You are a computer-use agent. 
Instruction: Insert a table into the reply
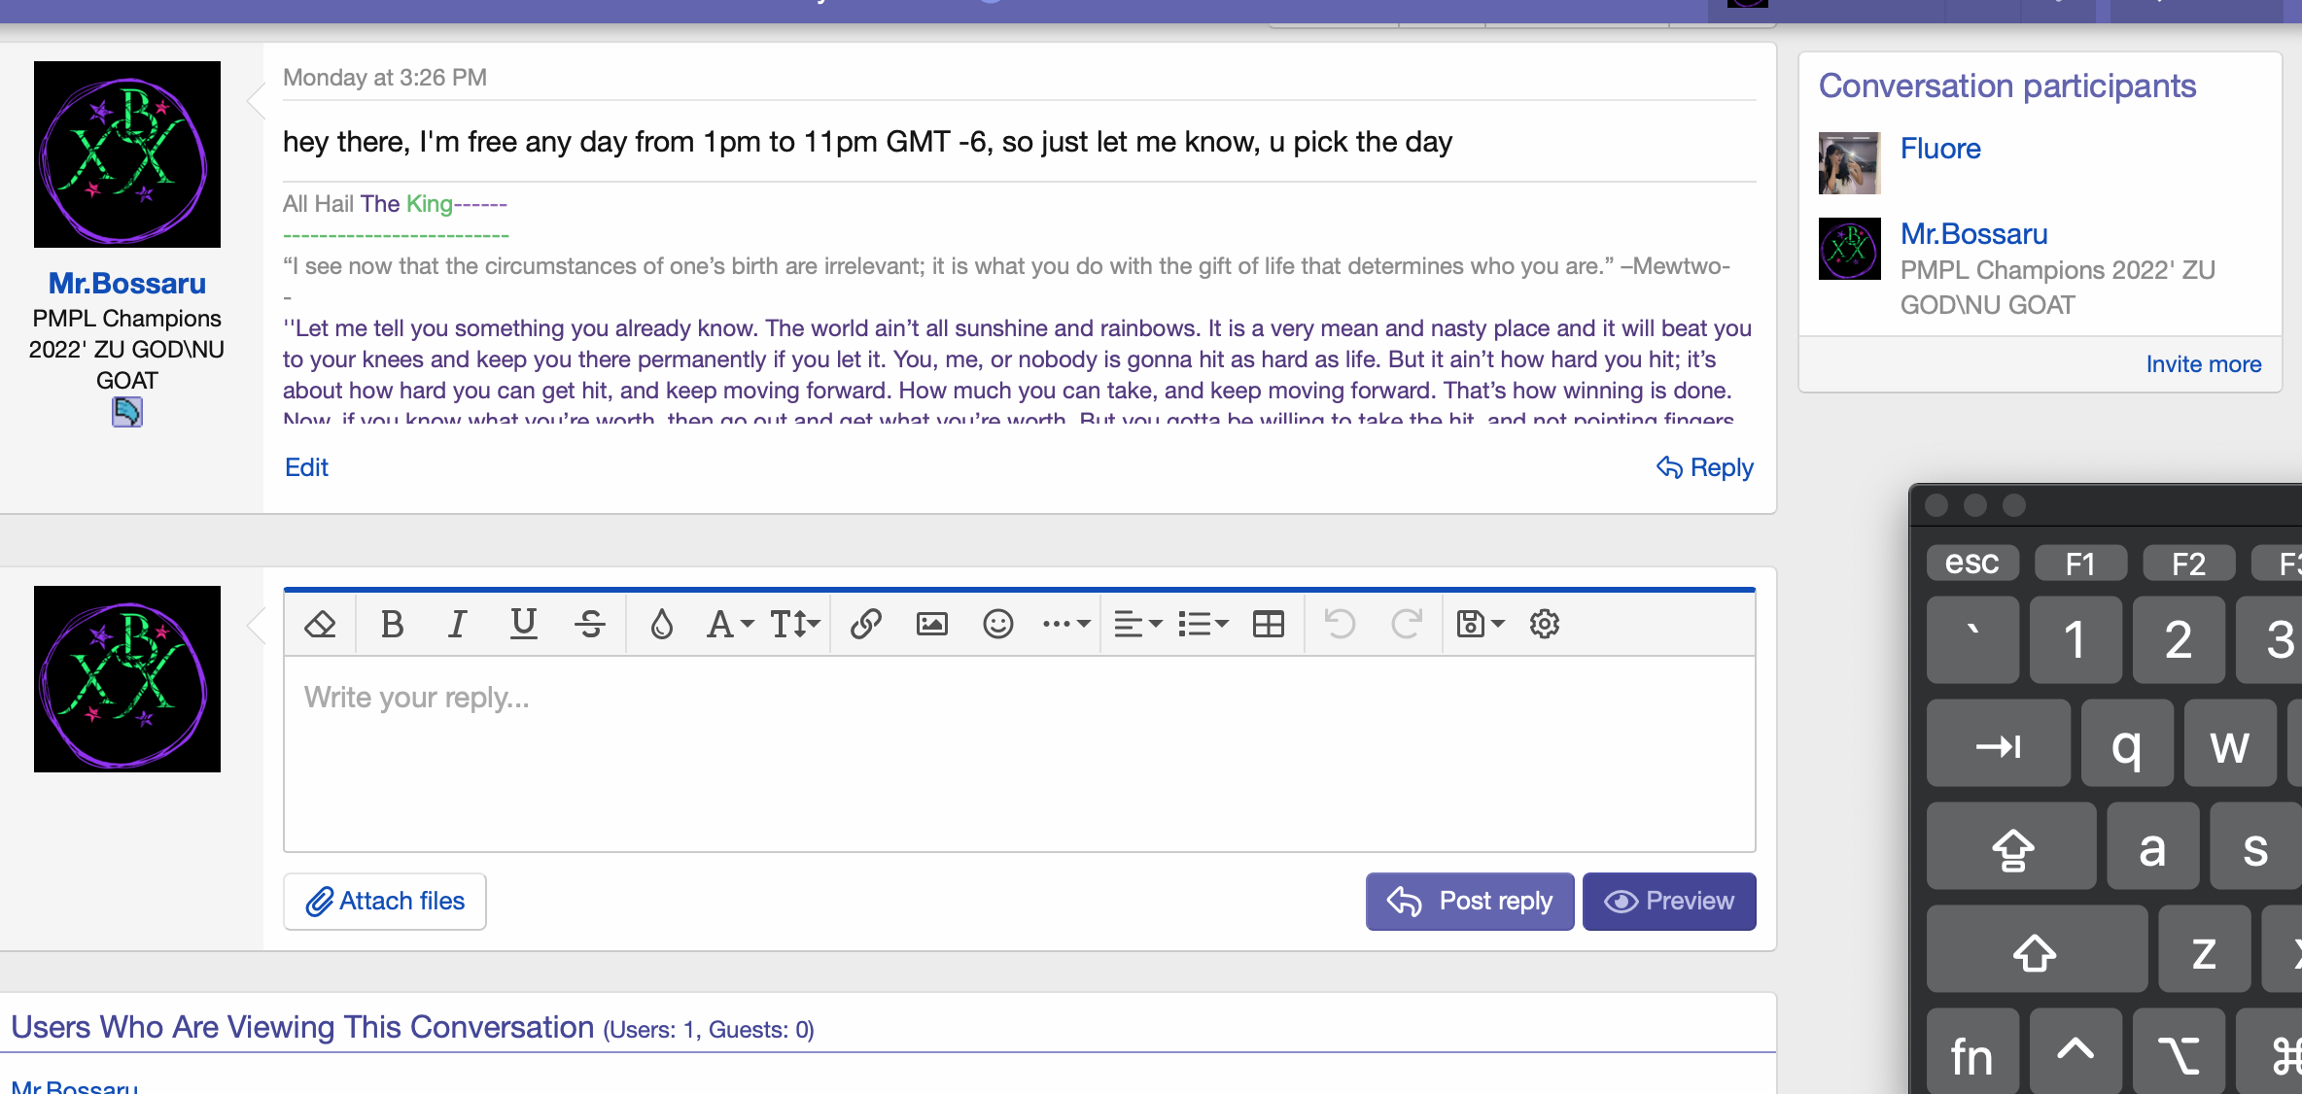[x=1269, y=624]
